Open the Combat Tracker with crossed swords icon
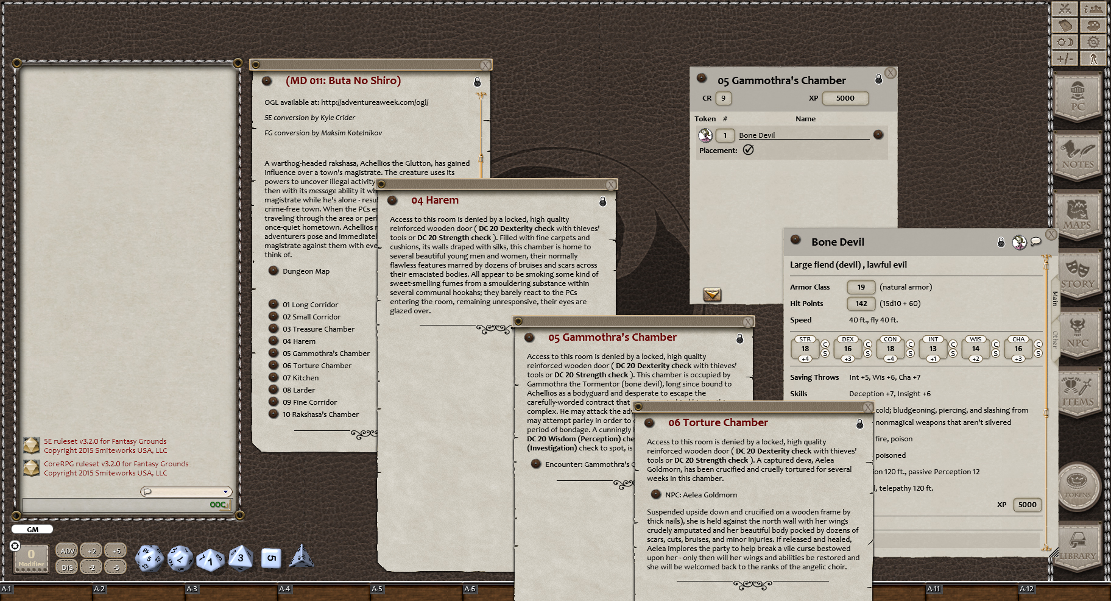 pyautogui.click(x=1064, y=9)
